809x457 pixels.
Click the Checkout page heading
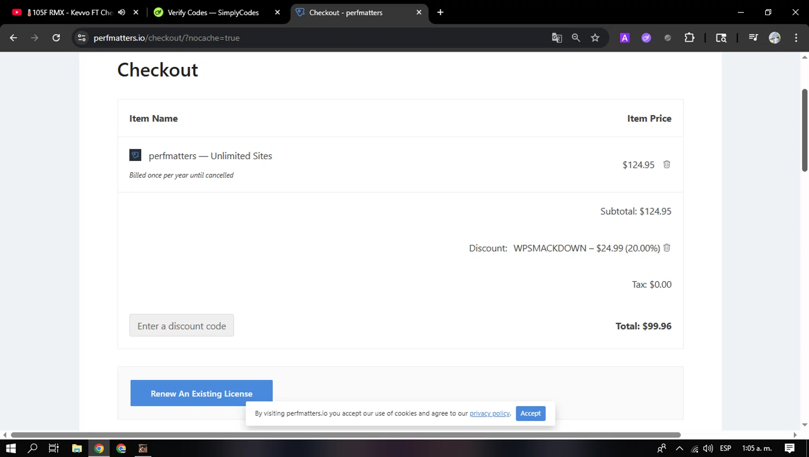click(x=157, y=70)
